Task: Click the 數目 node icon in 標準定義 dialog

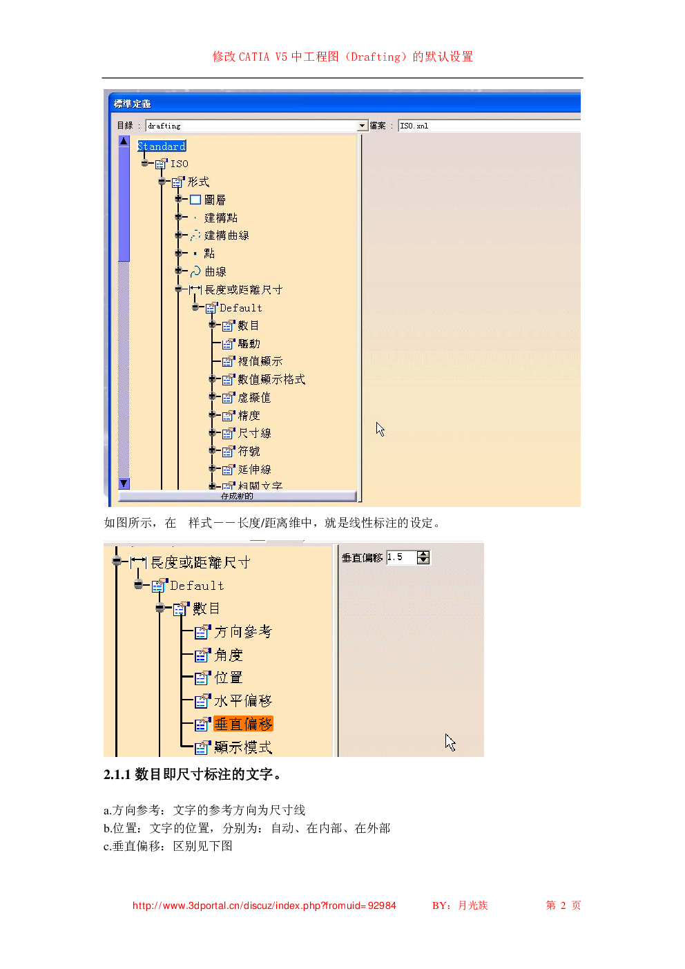Action: pos(229,325)
